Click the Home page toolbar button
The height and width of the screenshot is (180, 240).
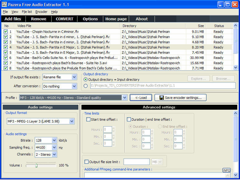(116, 19)
